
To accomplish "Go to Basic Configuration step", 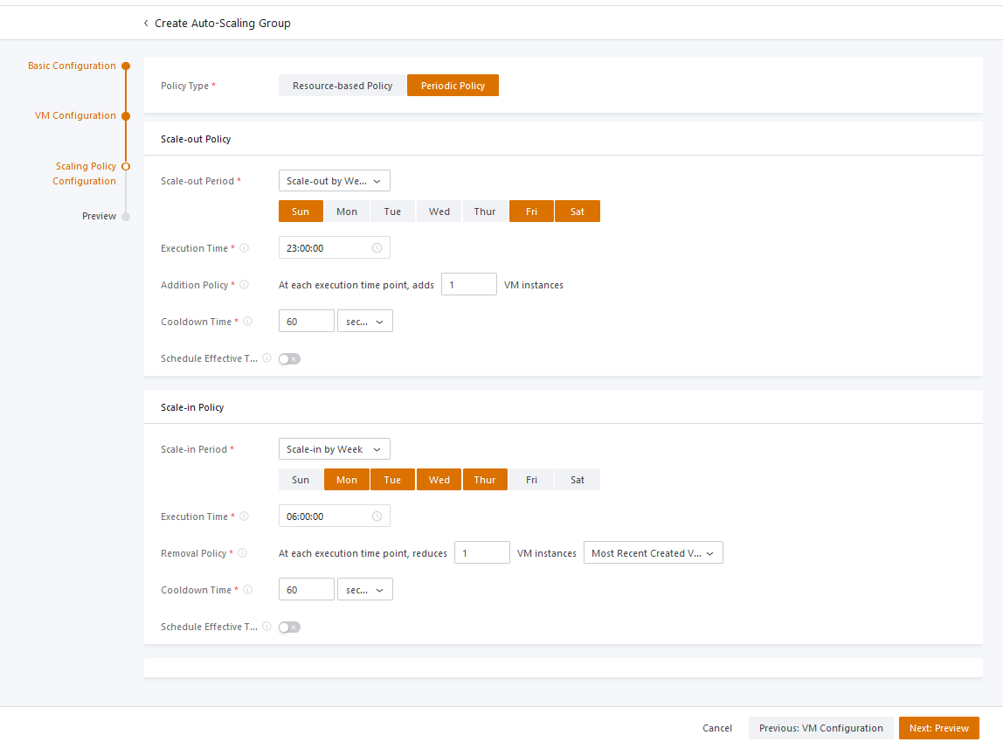I will (72, 66).
